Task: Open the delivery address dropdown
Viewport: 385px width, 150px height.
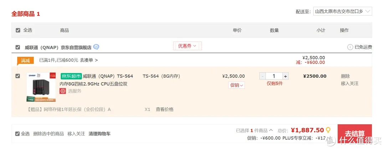Action: point(343,11)
